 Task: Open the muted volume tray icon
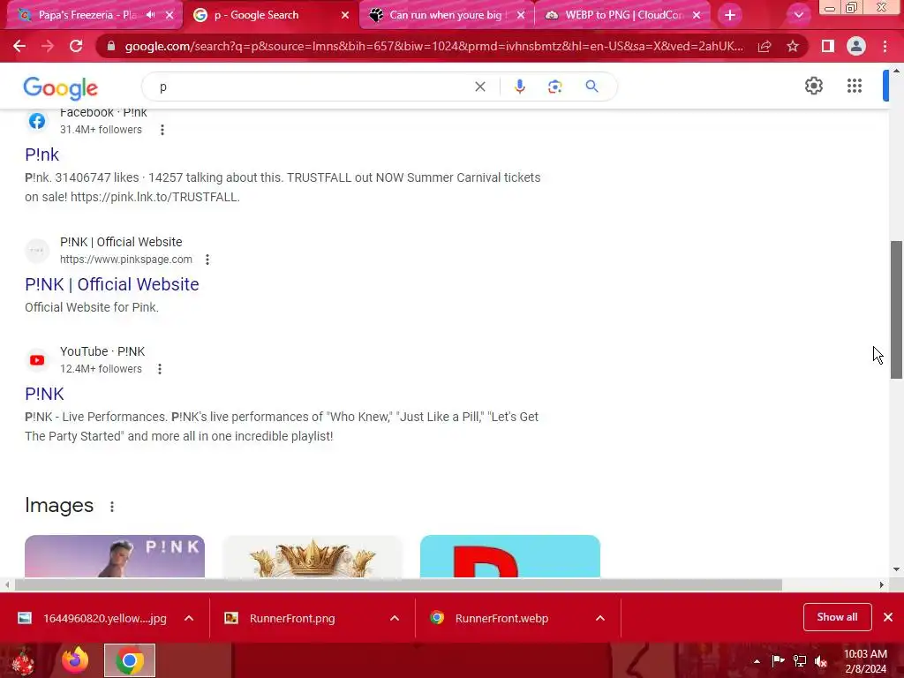821,661
